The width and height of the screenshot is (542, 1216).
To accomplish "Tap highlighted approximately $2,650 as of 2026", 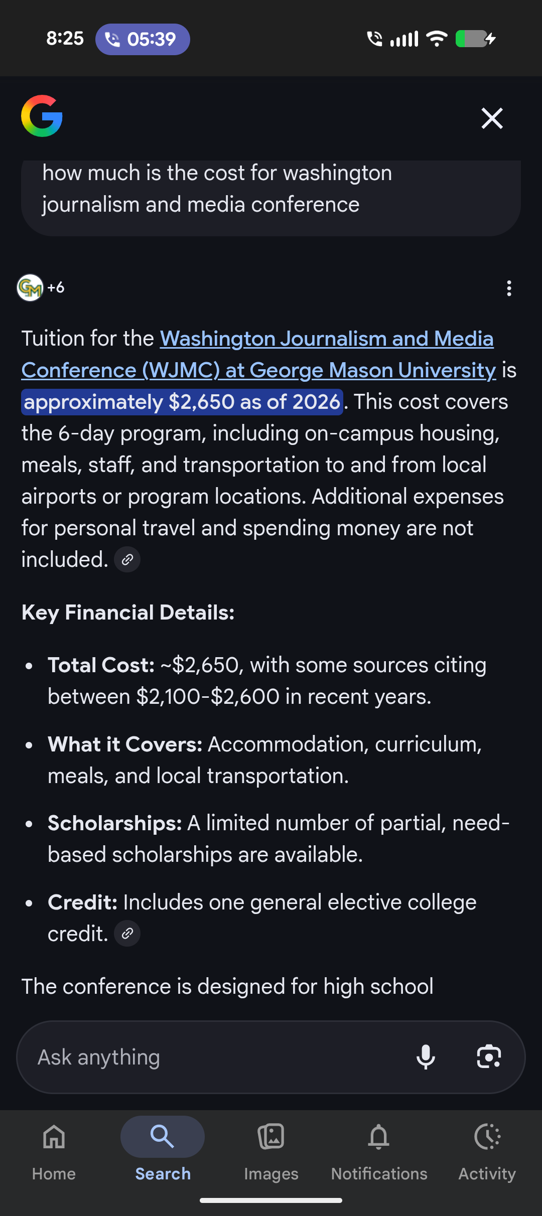I will tap(182, 402).
